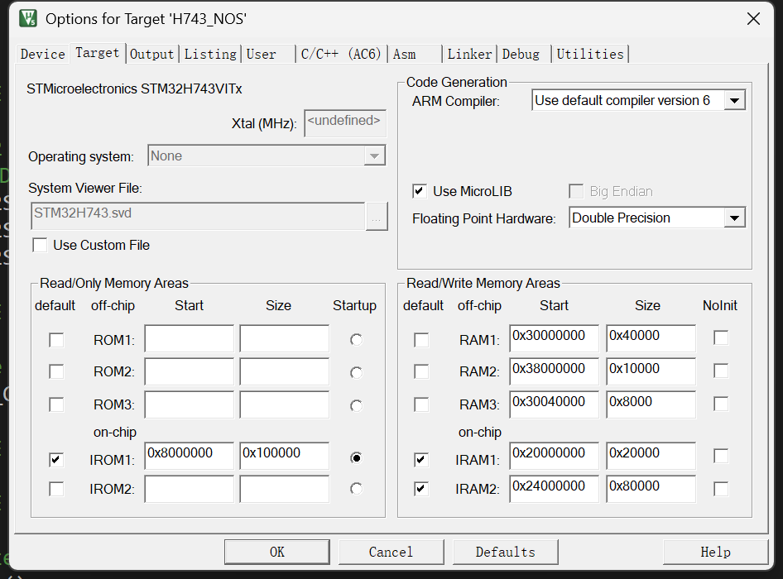Image resolution: width=783 pixels, height=579 pixels.
Task: Click the ROM1 Start field
Action: [190, 338]
